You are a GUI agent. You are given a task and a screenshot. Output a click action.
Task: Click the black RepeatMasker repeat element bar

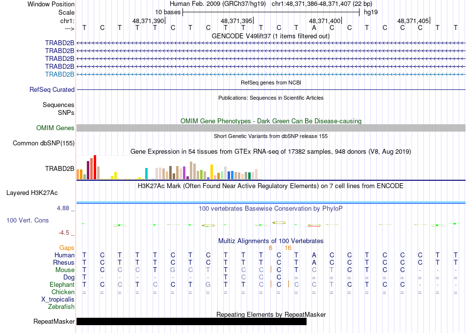pos(191,321)
